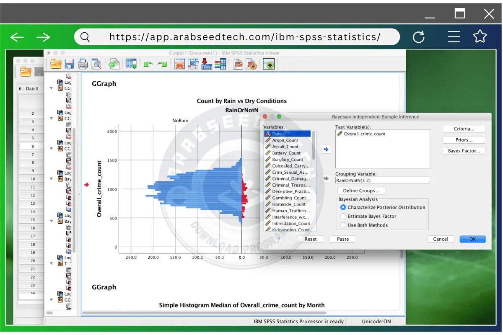Select Characterize Posterior Distribution radio button
The width and height of the screenshot is (503, 335).
pyautogui.click(x=343, y=207)
